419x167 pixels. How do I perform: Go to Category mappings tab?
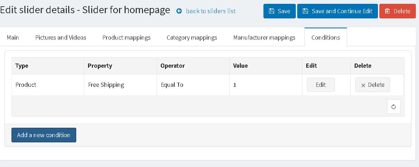pyautogui.click(x=192, y=37)
